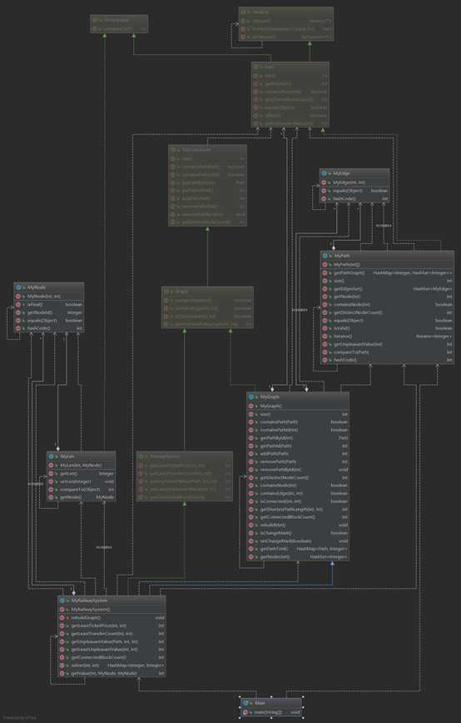
Task: Select hashCode() row in MyEdge
Action: [354, 199]
